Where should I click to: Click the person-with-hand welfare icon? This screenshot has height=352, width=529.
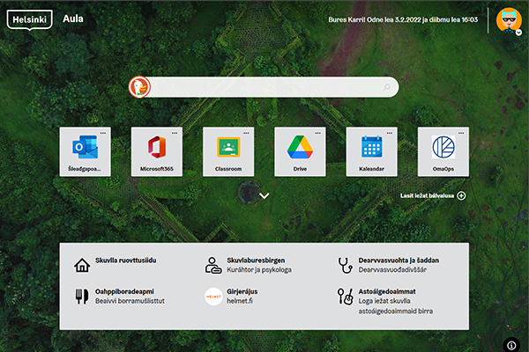pos(213,265)
